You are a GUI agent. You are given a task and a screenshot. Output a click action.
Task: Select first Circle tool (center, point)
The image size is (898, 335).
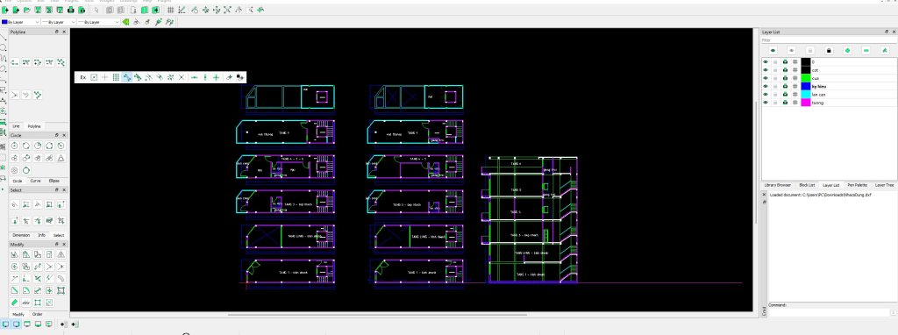click(x=15, y=146)
